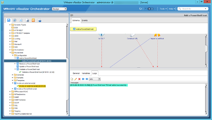This screenshot has width=212, height=120.
Task: Click the yellow Add a PowerShell host button
Action: point(83,29)
